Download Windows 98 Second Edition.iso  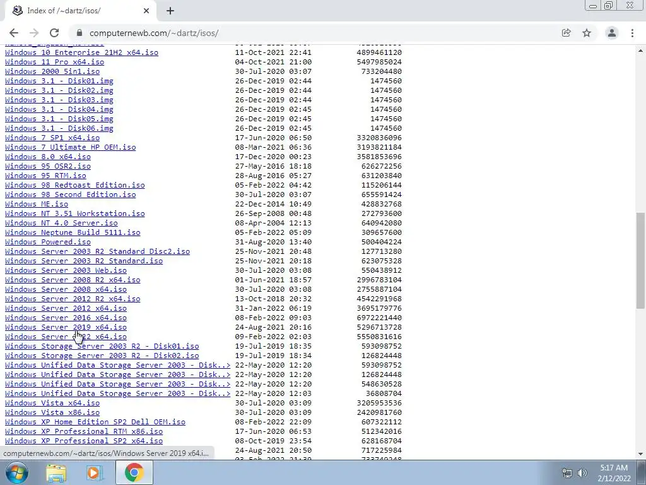(x=71, y=195)
